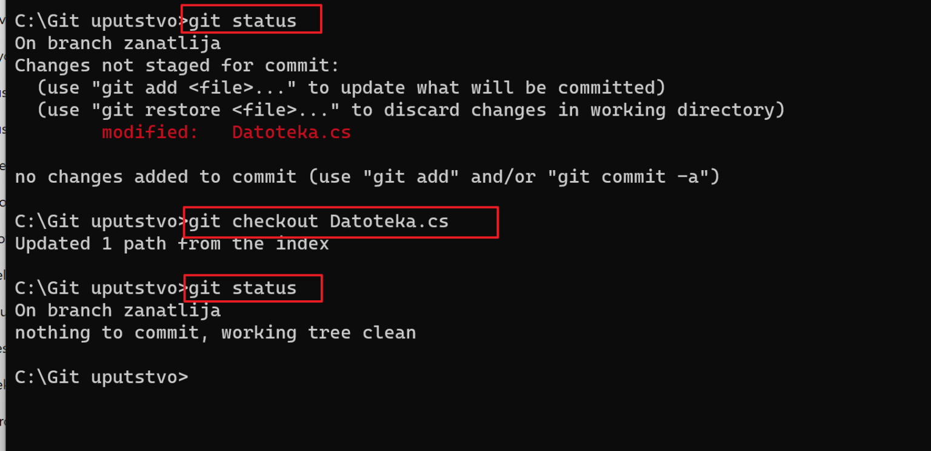
Task: Click the "no changes added to commit" line
Action: pos(156,177)
